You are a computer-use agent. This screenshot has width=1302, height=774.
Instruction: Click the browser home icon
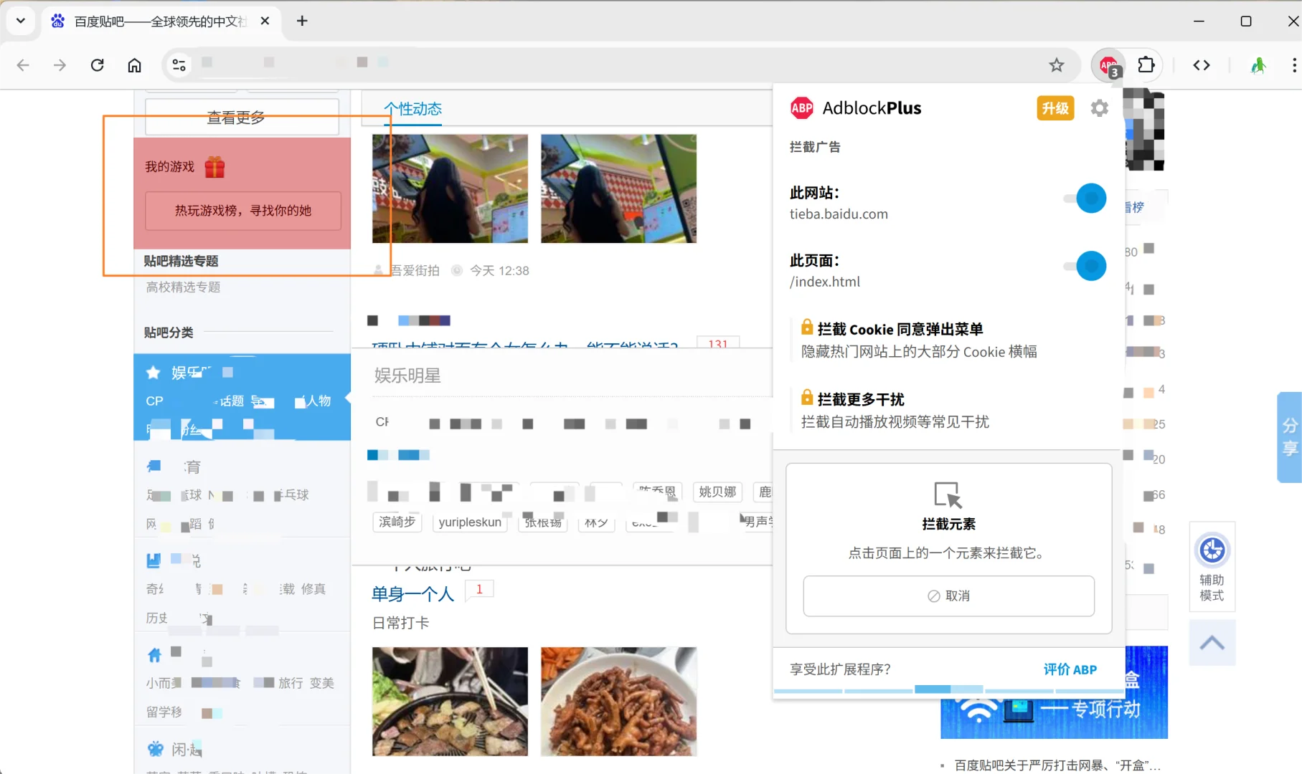coord(134,64)
